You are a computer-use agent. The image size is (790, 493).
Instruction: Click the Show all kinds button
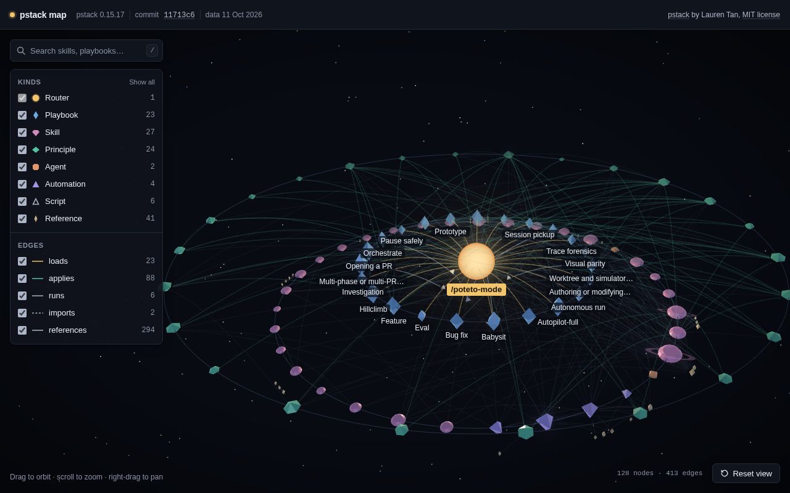pyautogui.click(x=142, y=82)
